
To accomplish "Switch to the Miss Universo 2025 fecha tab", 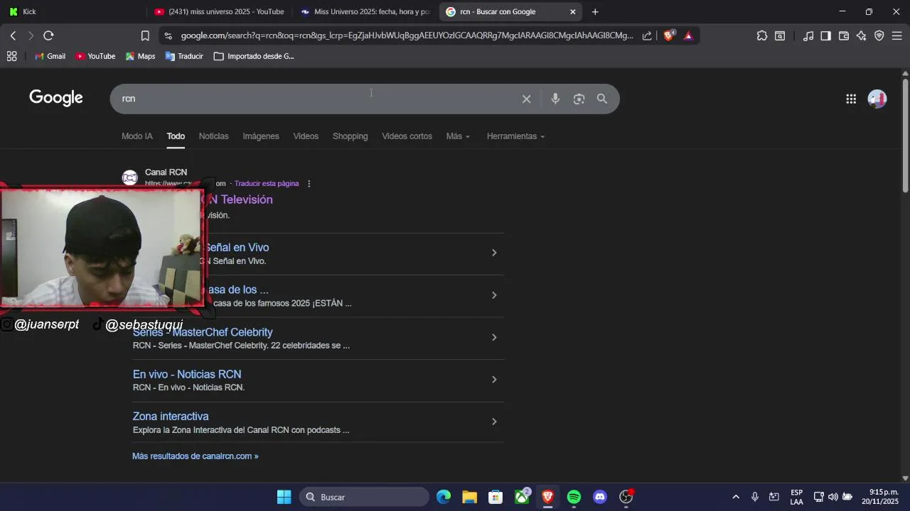I will (x=365, y=11).
